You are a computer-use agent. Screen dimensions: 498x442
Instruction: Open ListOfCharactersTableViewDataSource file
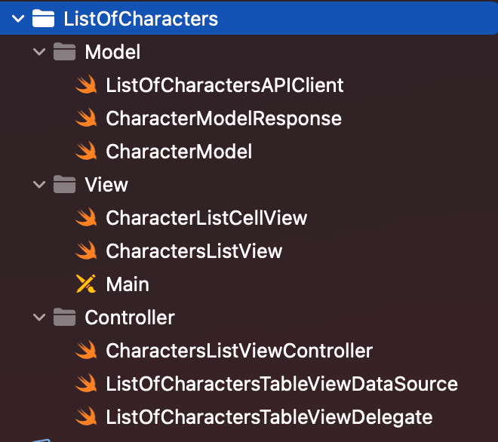[x=281, y=384]
